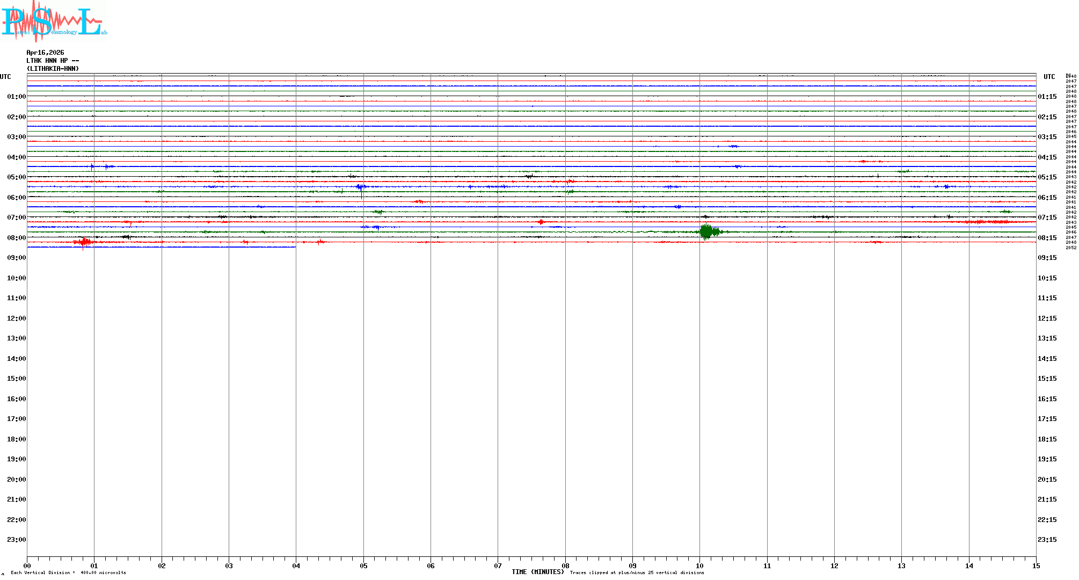Click minute marker 10 on bottom axis

699,565
